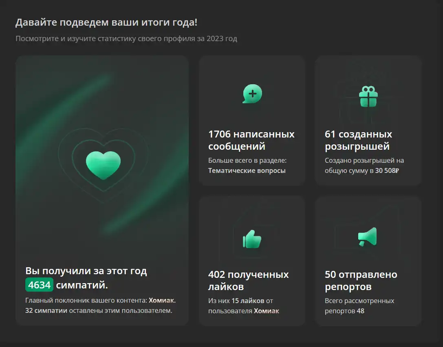
Task: Click the 32 симпатии bold text
Action: coord(46,311)
